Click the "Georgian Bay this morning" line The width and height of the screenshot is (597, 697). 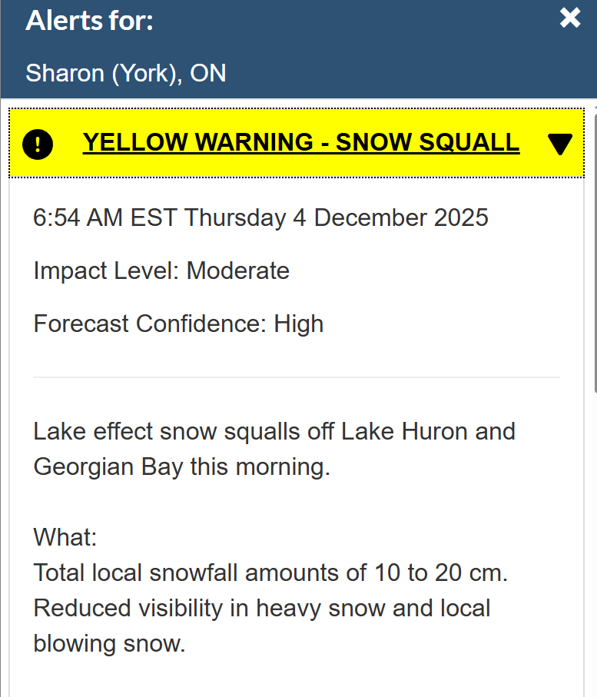(181, 466)
